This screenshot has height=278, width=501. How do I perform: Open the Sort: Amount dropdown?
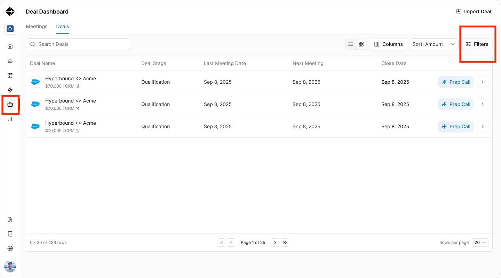tap(434, 44)
